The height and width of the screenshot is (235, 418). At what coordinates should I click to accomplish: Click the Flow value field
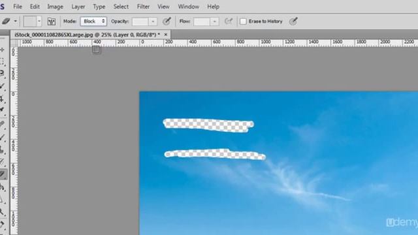(202, 22)
